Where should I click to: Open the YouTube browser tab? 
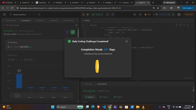pyautogui.click(x=9, y=3)
